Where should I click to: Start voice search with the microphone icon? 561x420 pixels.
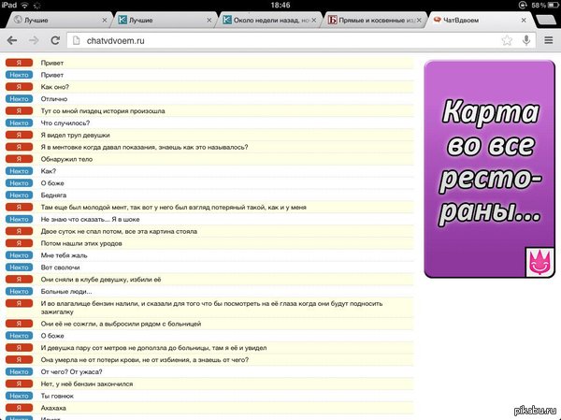(527, 40)
